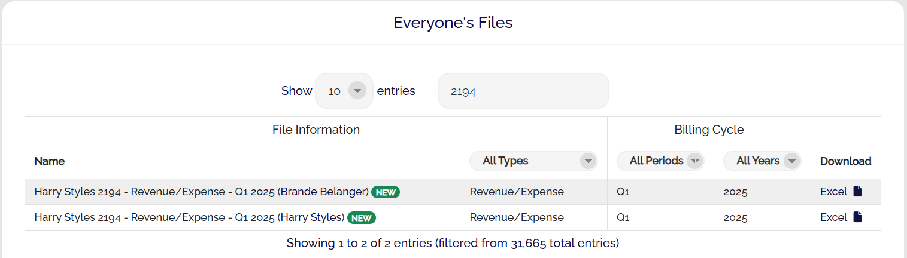Select the Billing Cycle header cell

(x=709, y=130)
